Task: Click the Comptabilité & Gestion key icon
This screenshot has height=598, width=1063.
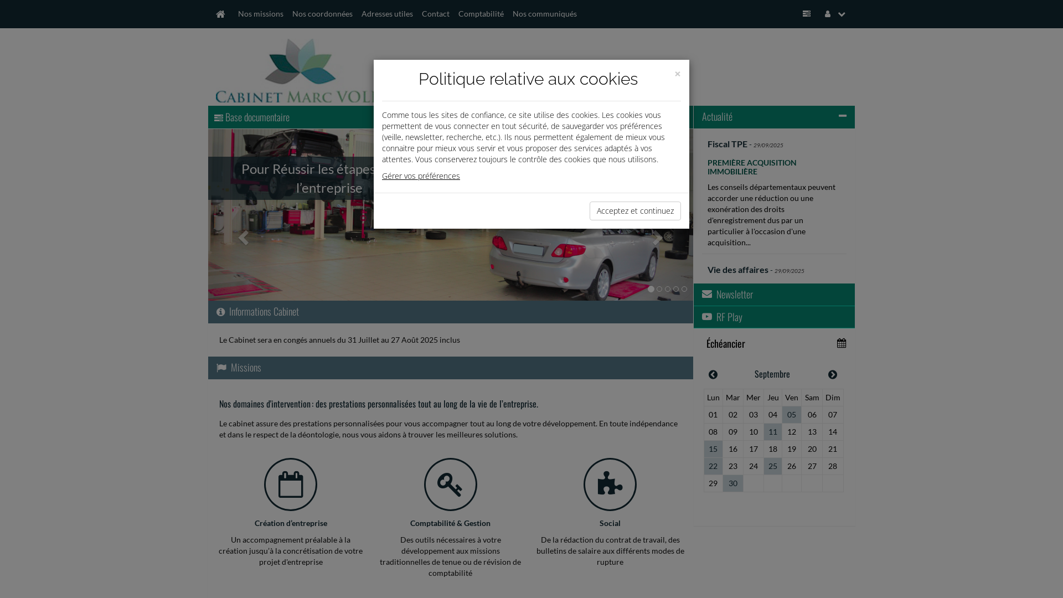Action: pyautogui.click(x=450, y=484)
